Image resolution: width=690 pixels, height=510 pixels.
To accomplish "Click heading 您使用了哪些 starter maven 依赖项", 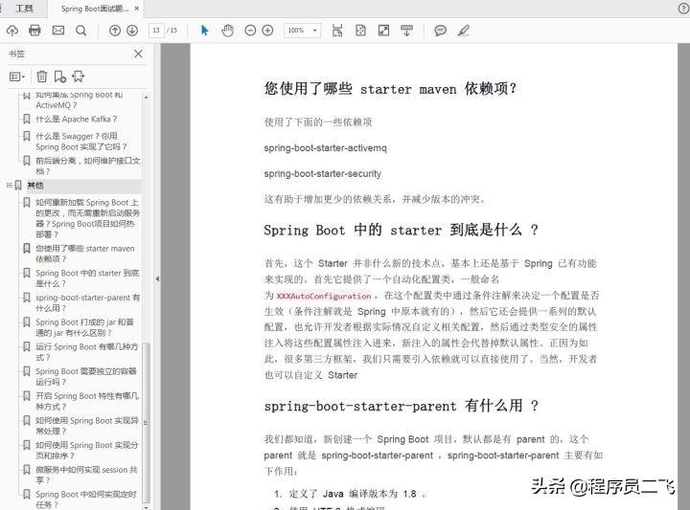I will (x=390, y=89).
